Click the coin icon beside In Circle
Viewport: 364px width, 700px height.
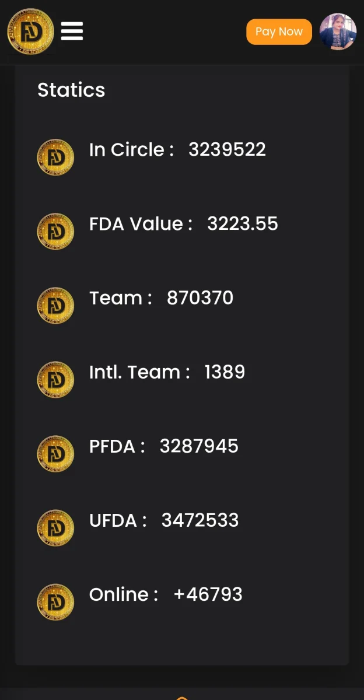pyautogui.click(x=55, y=157)
